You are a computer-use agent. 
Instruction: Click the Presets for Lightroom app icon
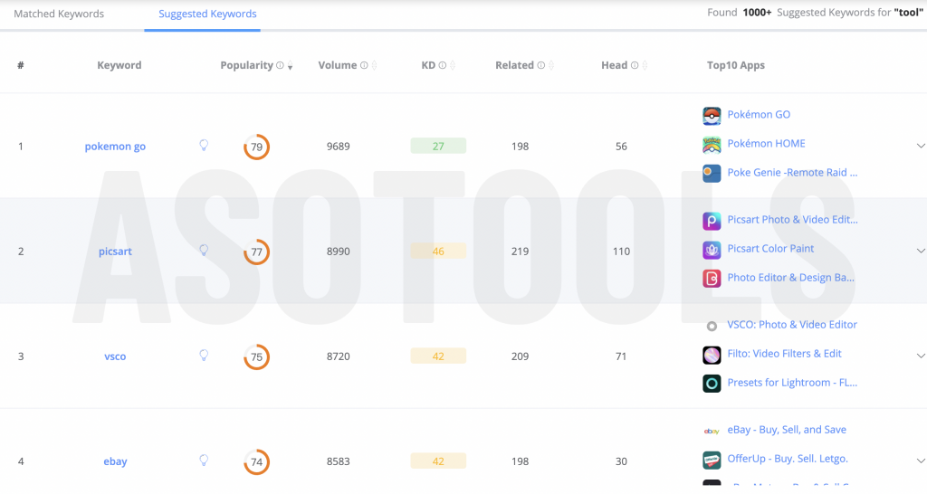712,384
